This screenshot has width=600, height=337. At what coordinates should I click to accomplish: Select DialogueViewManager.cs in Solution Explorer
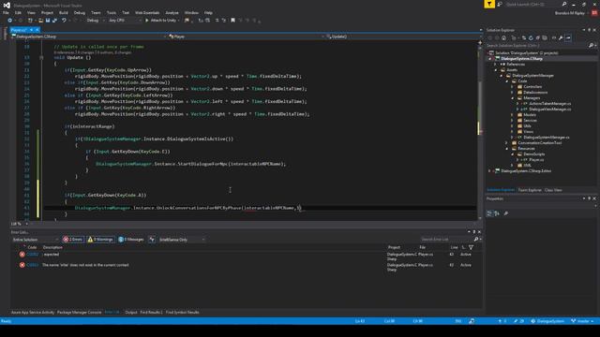pyautogui.click(x=550, y=110)
